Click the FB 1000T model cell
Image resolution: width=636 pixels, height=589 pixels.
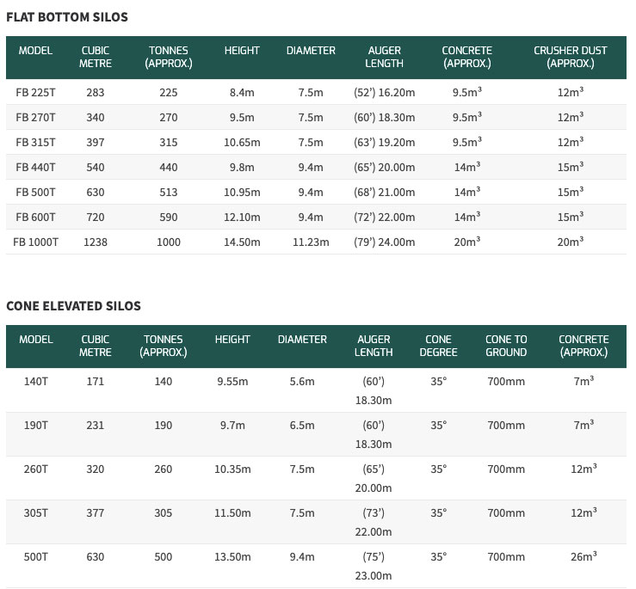[35, 242]
